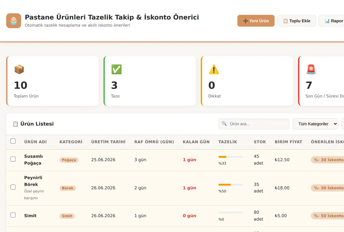
Task: Click the ÜRÜN ADI column header
Action: point(36,142)
